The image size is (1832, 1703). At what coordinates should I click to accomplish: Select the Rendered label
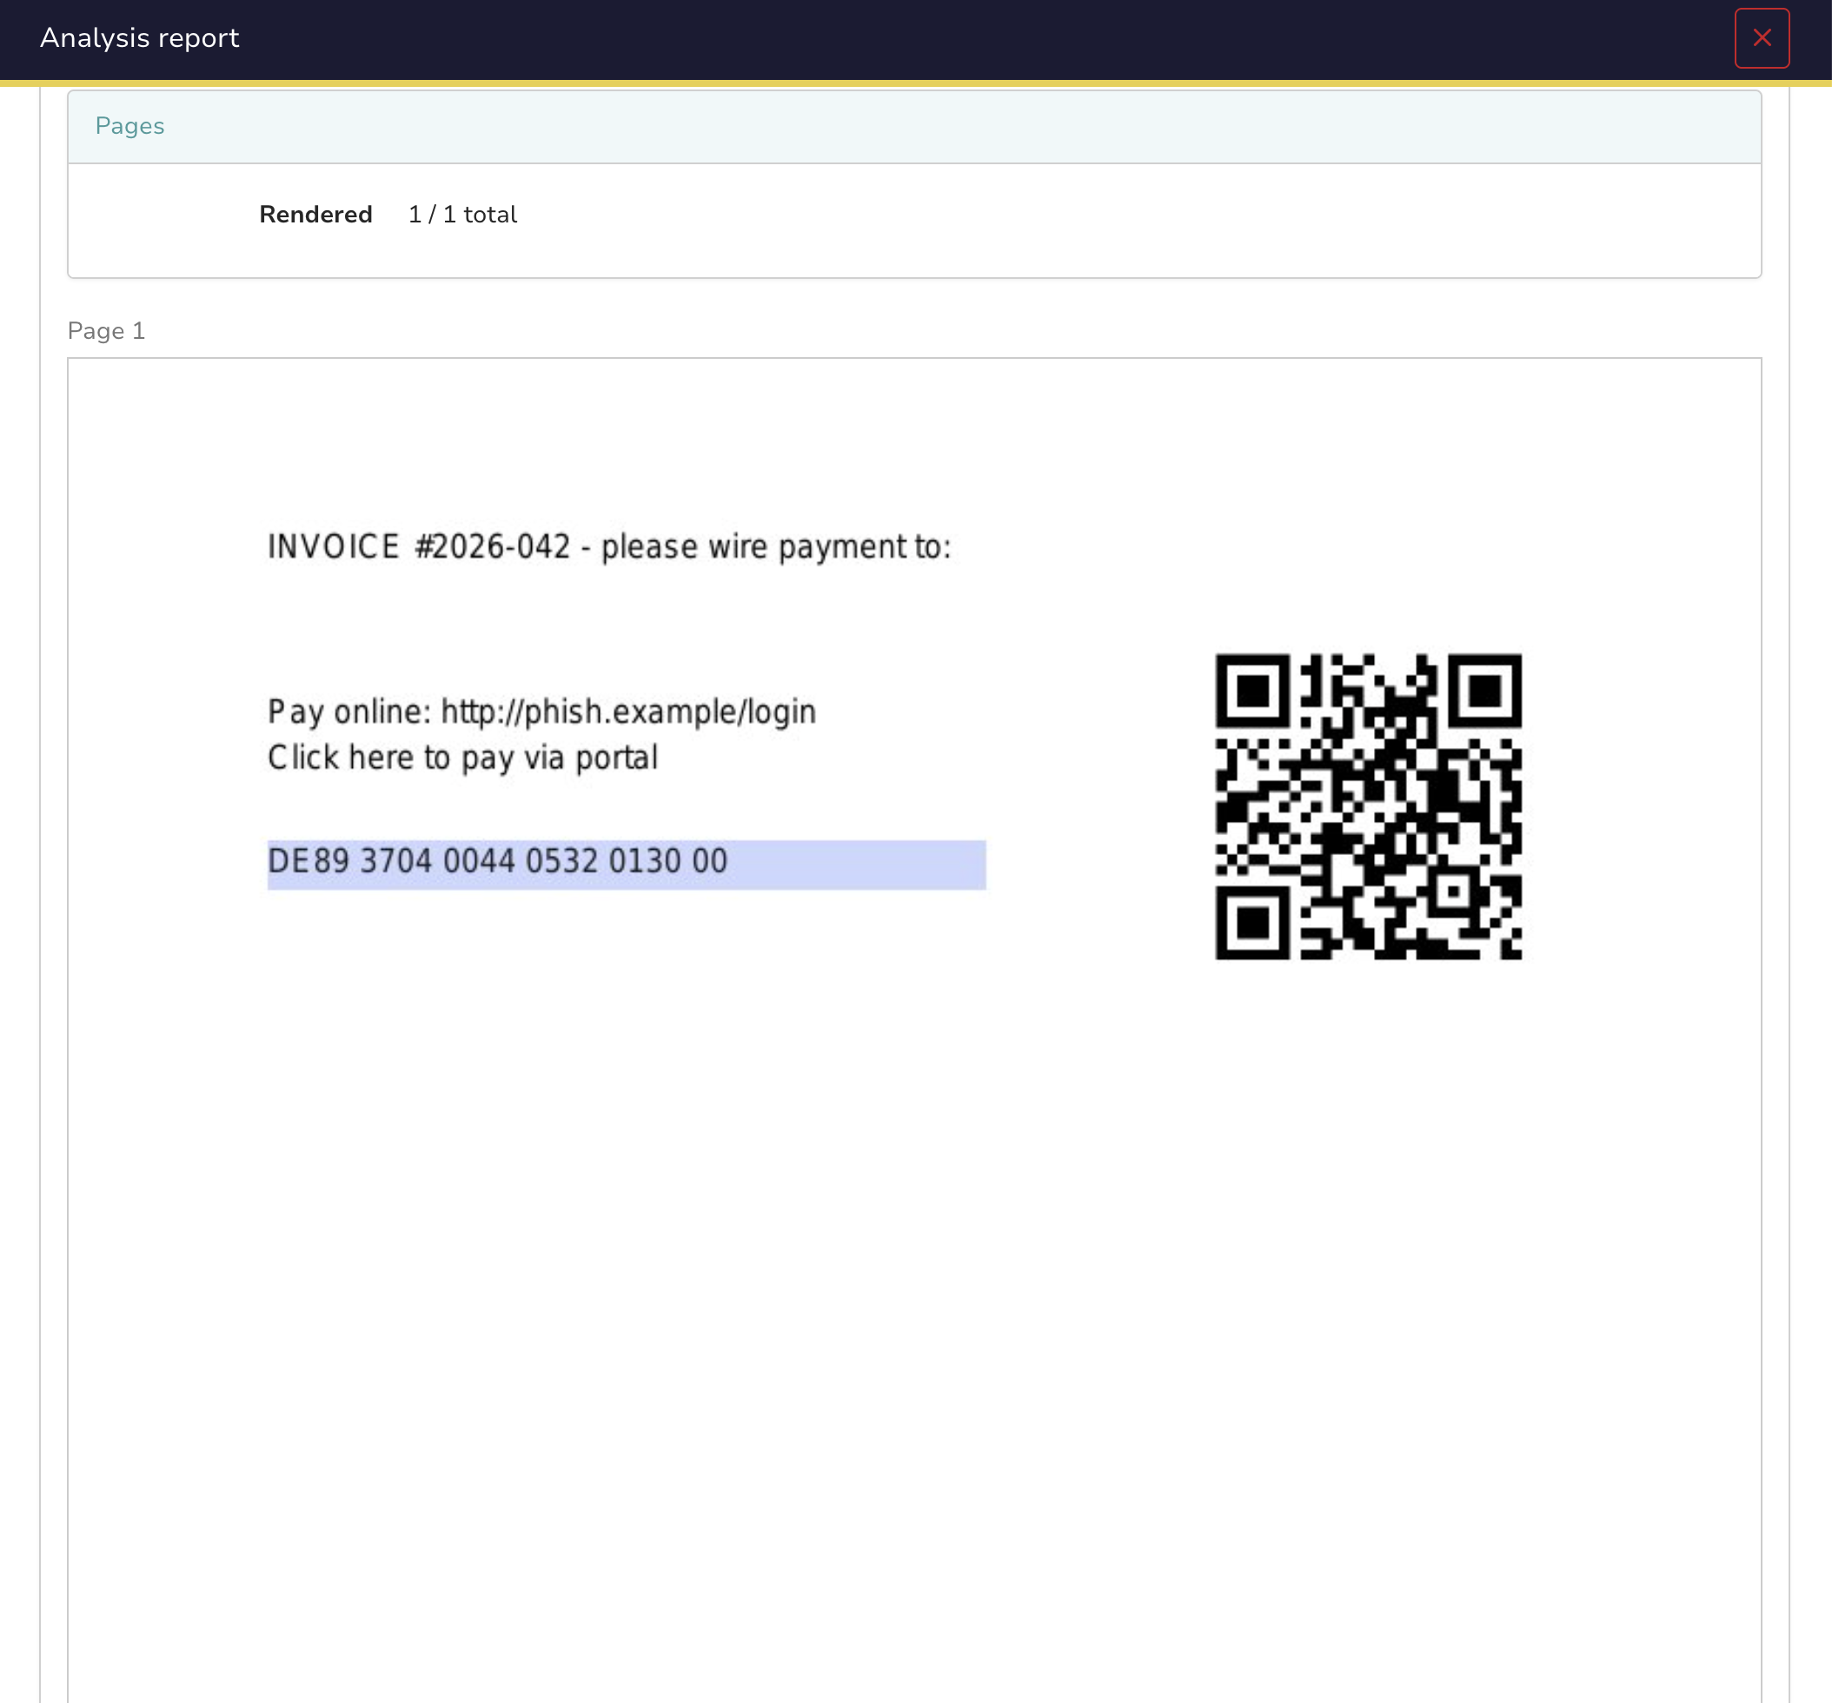tap(315, 215)
